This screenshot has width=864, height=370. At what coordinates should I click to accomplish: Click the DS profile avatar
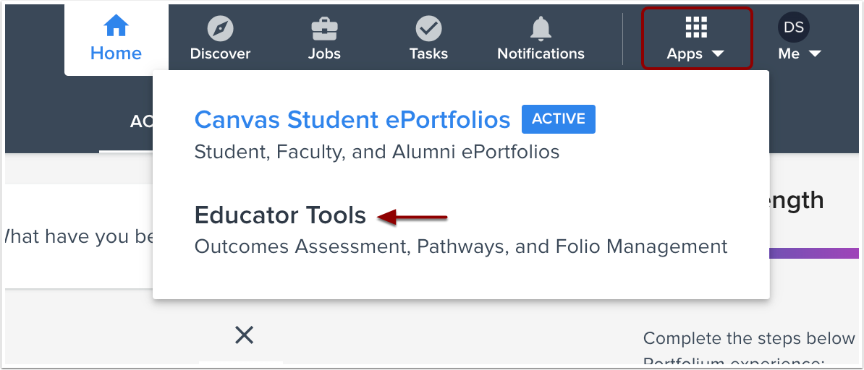[794, 27]
